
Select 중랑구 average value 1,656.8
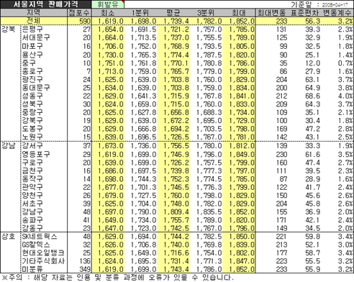(x=176, y=112)
